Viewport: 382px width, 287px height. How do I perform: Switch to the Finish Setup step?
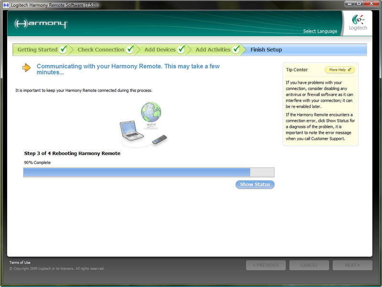click(266, 50)
